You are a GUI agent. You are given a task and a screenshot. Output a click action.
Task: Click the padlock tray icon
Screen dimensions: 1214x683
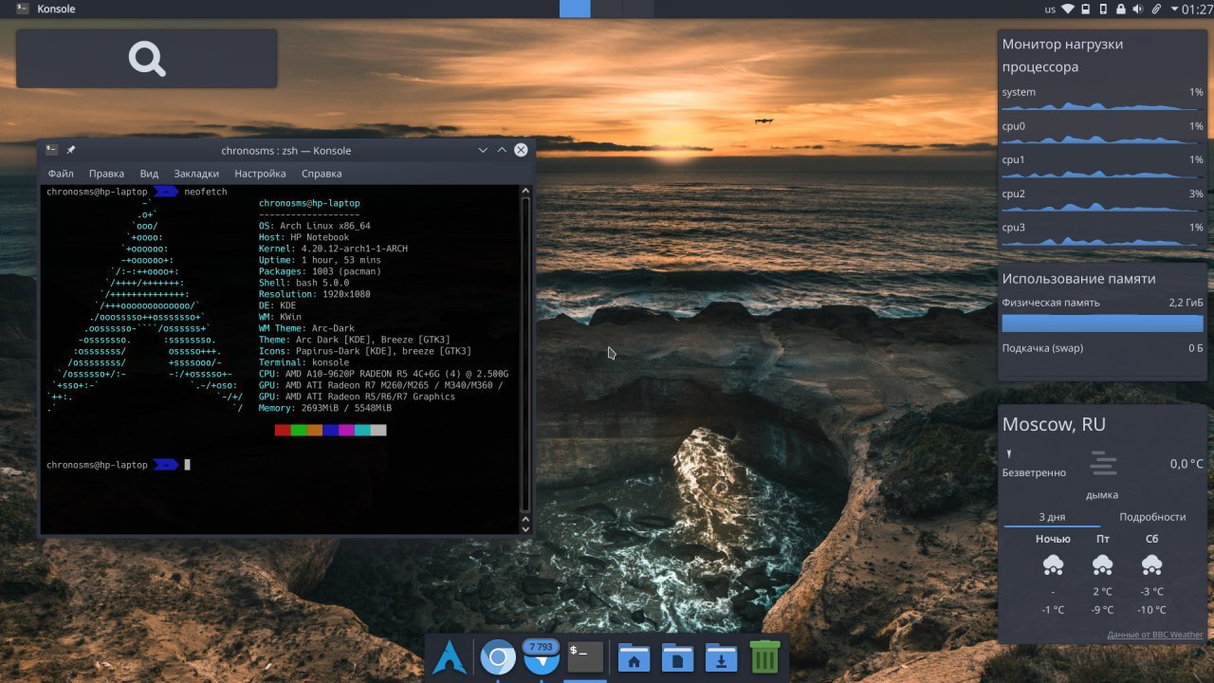tap(1121, 9)
